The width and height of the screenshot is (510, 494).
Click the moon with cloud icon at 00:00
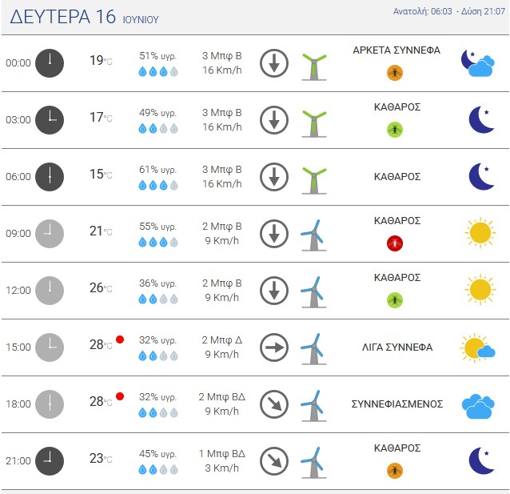pos(478,63)
